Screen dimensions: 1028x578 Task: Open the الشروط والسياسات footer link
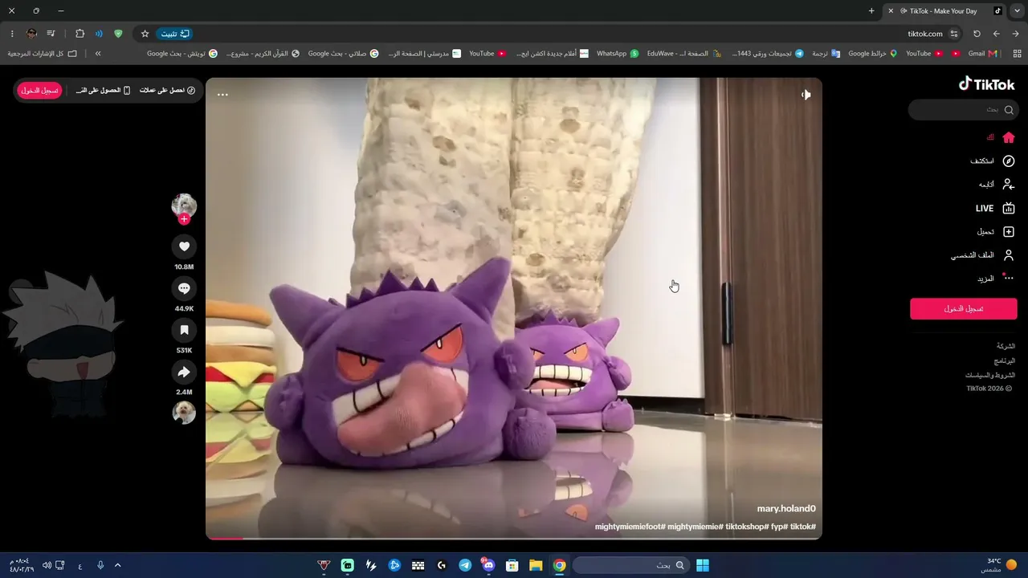point(990,375)
